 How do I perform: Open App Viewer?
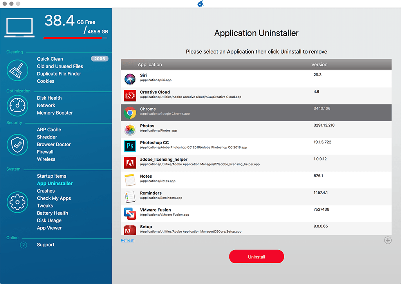click(x=49, y=228)
